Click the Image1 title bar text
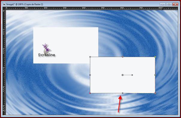Viewport: 181px width, 118px height. click(25, 4)
